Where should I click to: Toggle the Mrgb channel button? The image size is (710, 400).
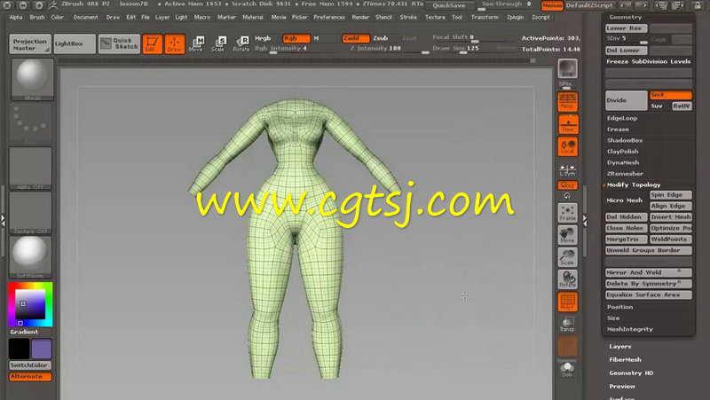coord(263,38)
